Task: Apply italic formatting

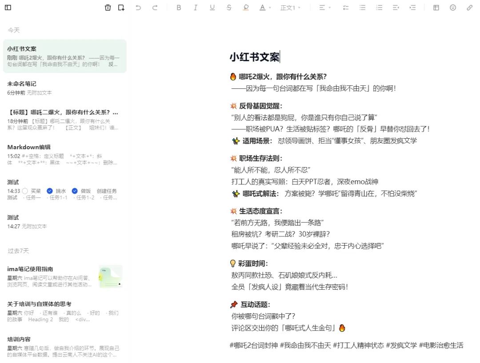Action: (195, 8)
